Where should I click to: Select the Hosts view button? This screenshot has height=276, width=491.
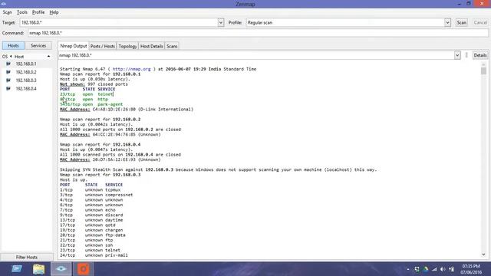click(13, 46)
